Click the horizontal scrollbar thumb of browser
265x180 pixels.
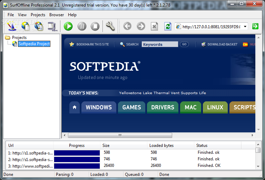coord(120,135)
